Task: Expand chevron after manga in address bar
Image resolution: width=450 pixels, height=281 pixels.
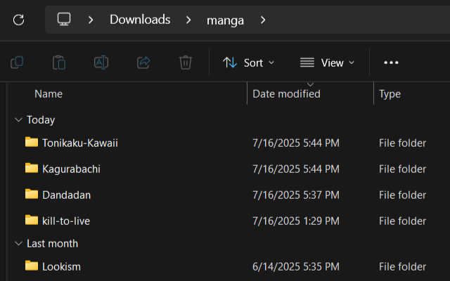Action: [263, 20]
